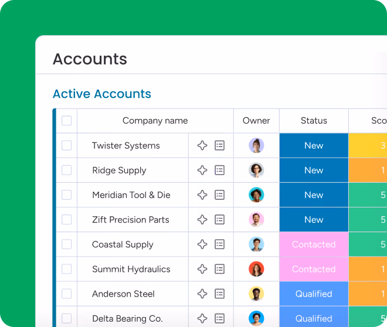Click owner avatar for Zift Precision Parts

(256, 220)
